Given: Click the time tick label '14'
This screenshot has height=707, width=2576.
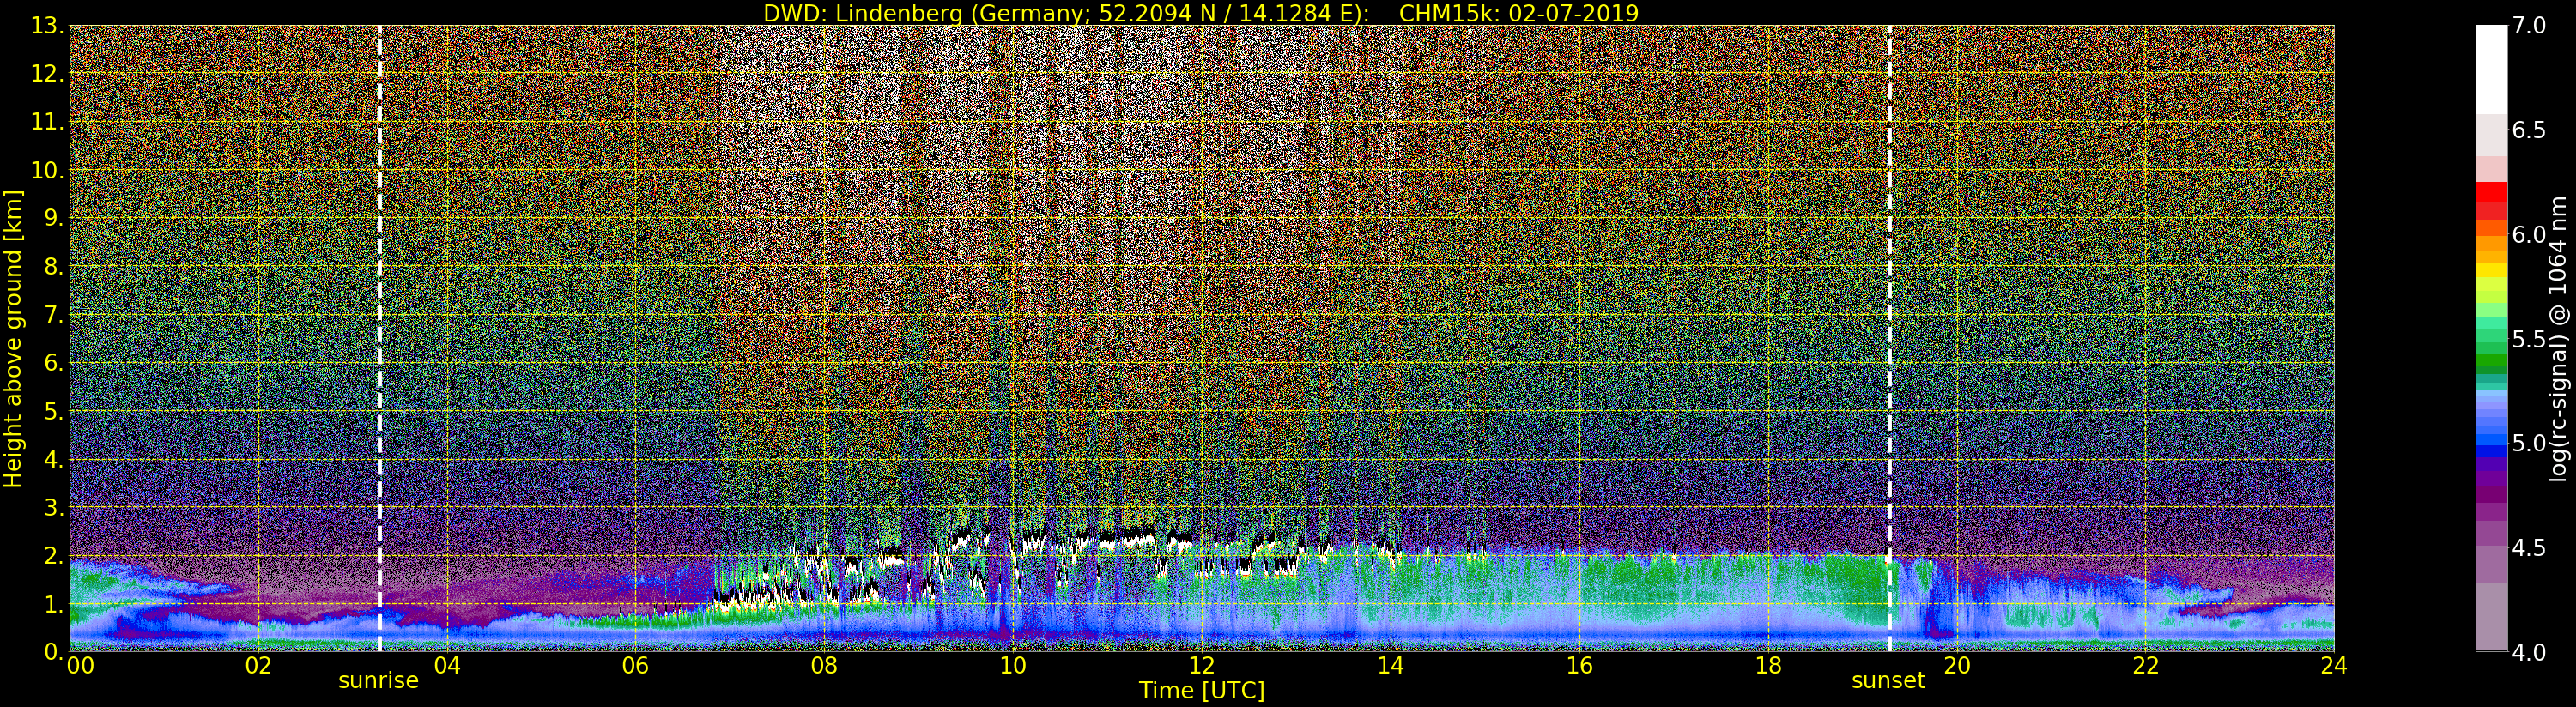Looking at the screenshot, I should click(1390, 666).
